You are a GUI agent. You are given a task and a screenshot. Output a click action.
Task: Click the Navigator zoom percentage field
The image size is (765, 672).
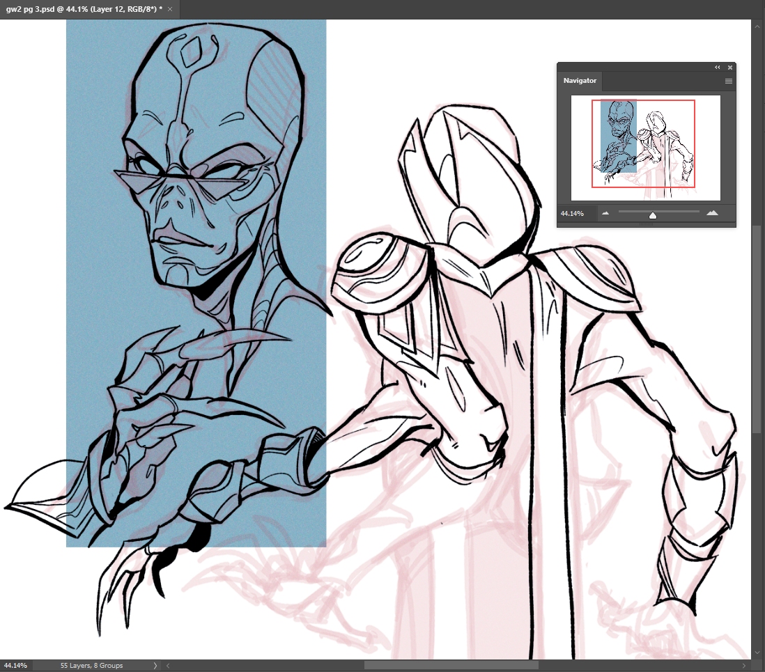click(x=576, y=213)
